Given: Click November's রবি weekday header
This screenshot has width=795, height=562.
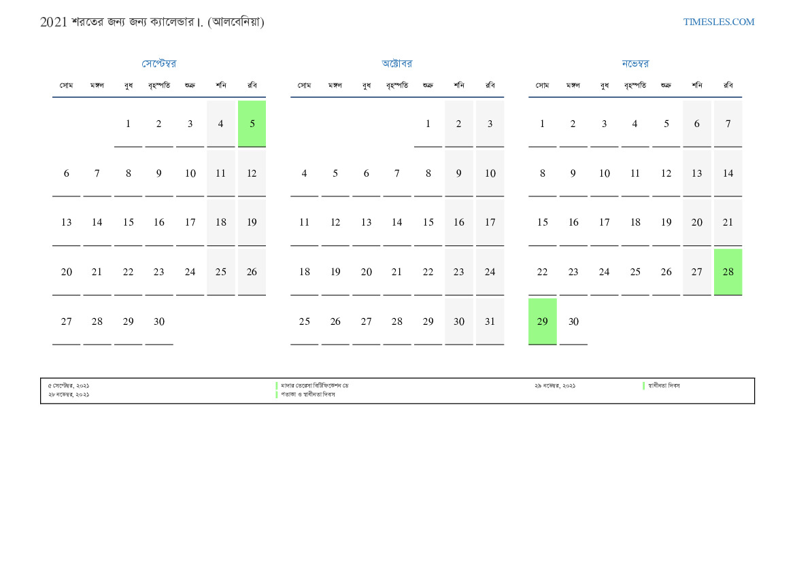Looking at the screenshot, I should click(728, 85).
